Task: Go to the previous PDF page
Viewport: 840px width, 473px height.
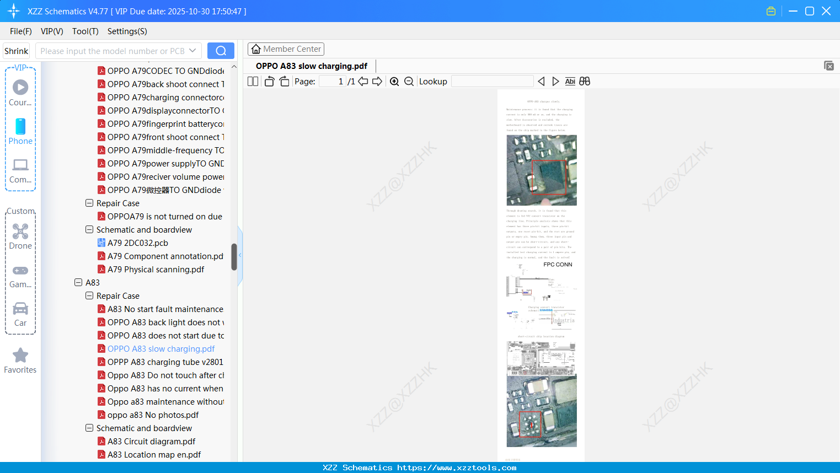Action: 363,82
